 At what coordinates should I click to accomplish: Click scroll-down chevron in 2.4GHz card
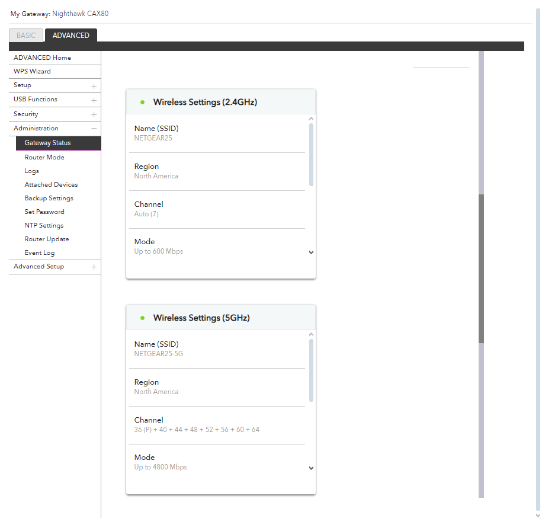(311, 252)
